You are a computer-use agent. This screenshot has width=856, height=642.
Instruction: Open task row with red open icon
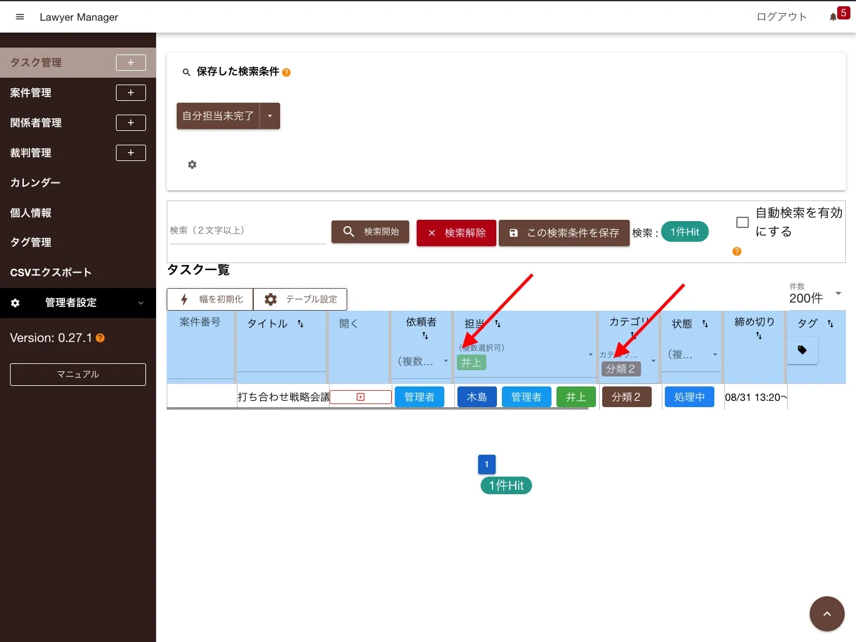click(x=361, y=397)
